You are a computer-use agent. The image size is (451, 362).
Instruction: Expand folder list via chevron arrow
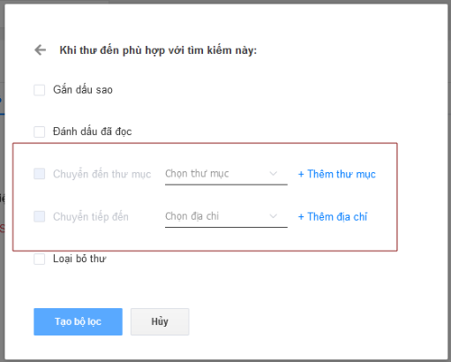[274, 174]
